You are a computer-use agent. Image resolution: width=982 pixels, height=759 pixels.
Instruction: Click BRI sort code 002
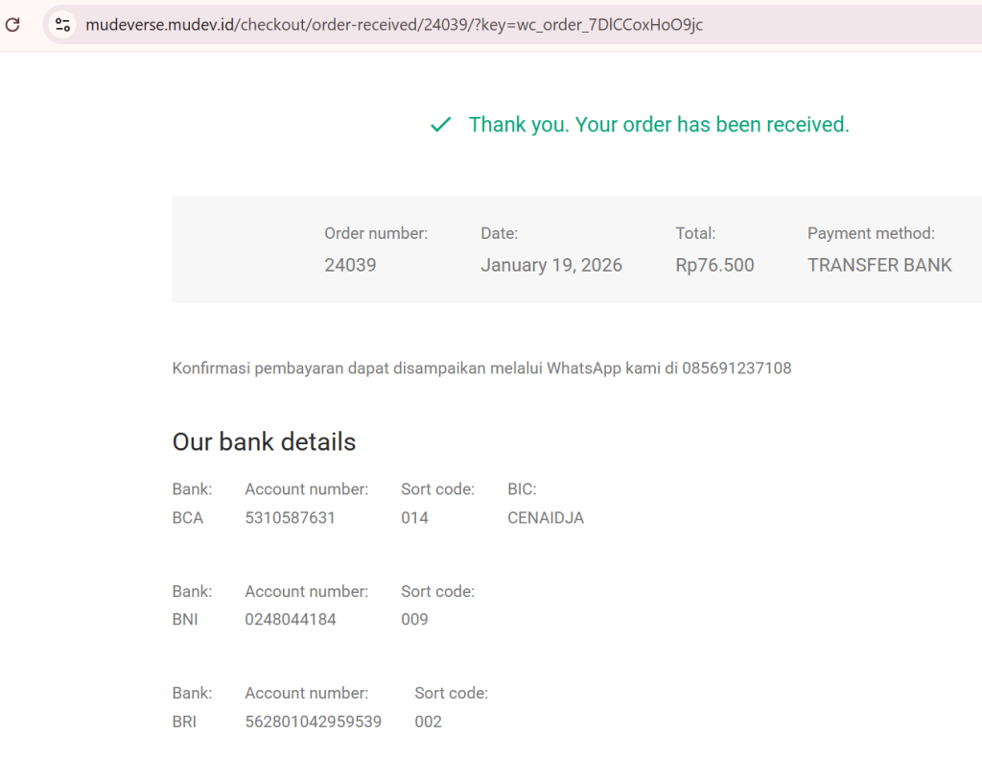(428, 722)
